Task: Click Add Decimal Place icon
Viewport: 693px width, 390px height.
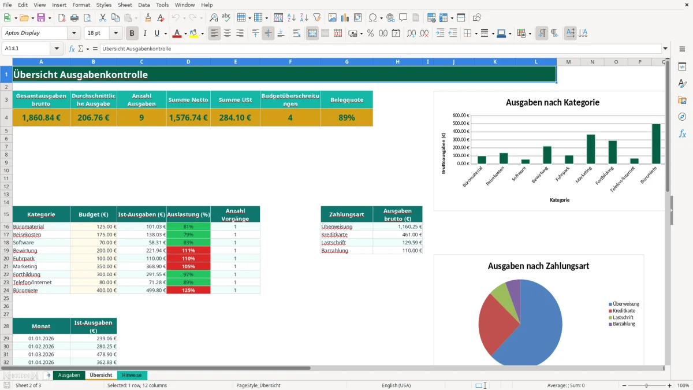Action: (412, 34)
